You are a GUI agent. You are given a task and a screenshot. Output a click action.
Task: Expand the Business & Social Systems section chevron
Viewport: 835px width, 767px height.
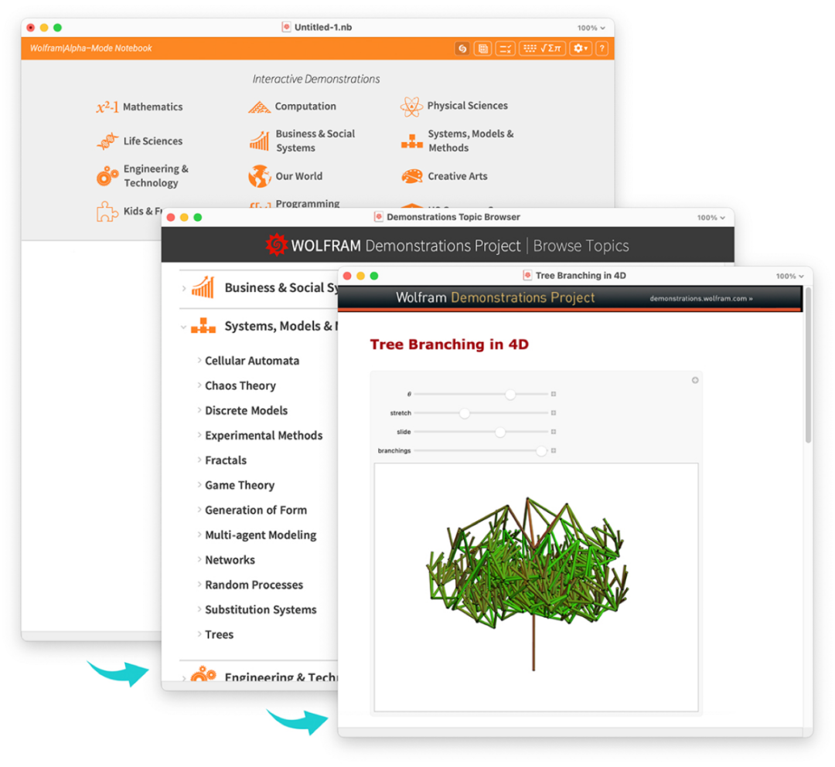tap(184, 288)
